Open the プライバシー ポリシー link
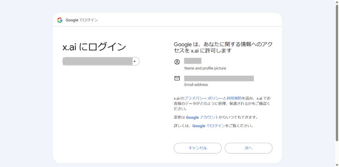Image resolution: width=339 pixels, height=167 pixels. coord(203,98)
